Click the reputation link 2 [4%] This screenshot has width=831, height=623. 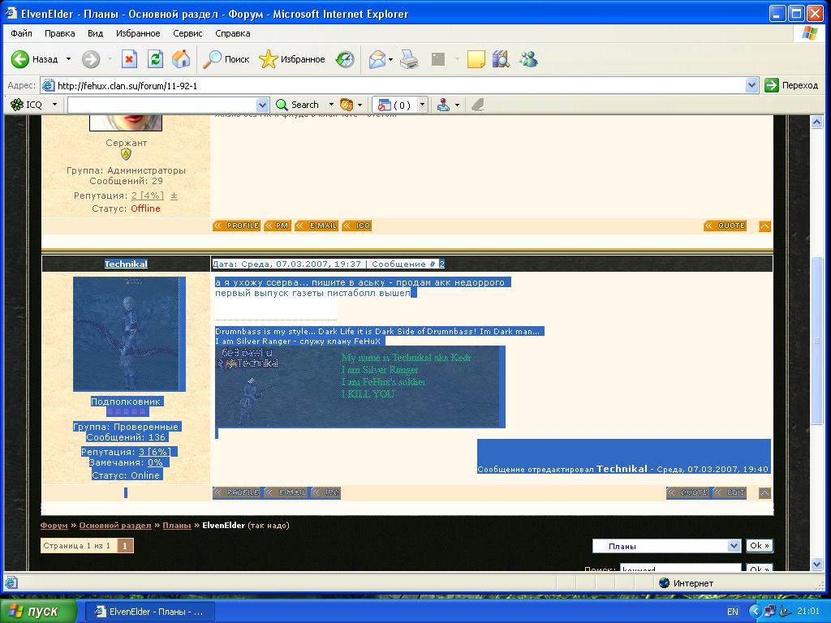pyautogui.click(x=148, y=195)
